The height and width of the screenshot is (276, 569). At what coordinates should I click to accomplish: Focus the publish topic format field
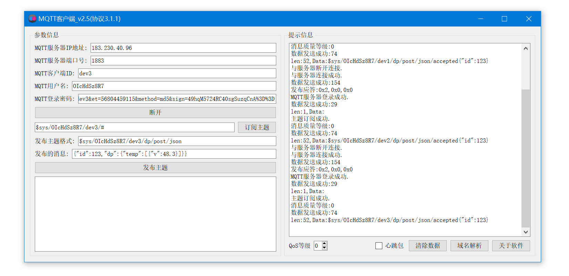tap(177, 141)
